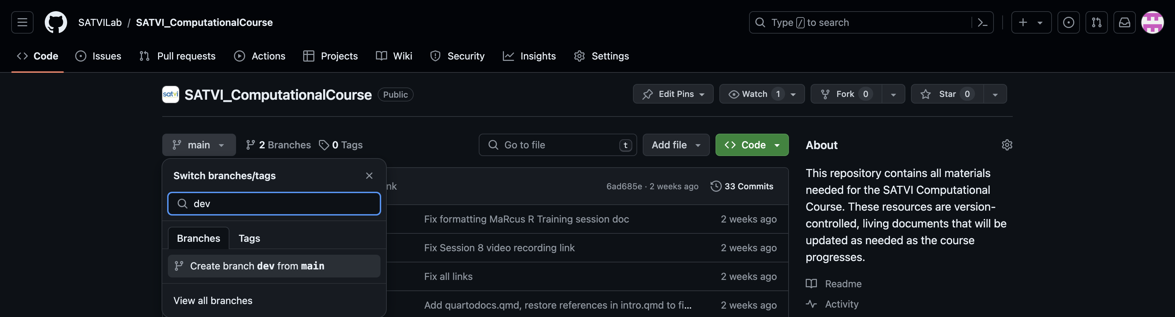
Task: Open pull requests icon in top header
Action: (1097, 22)
